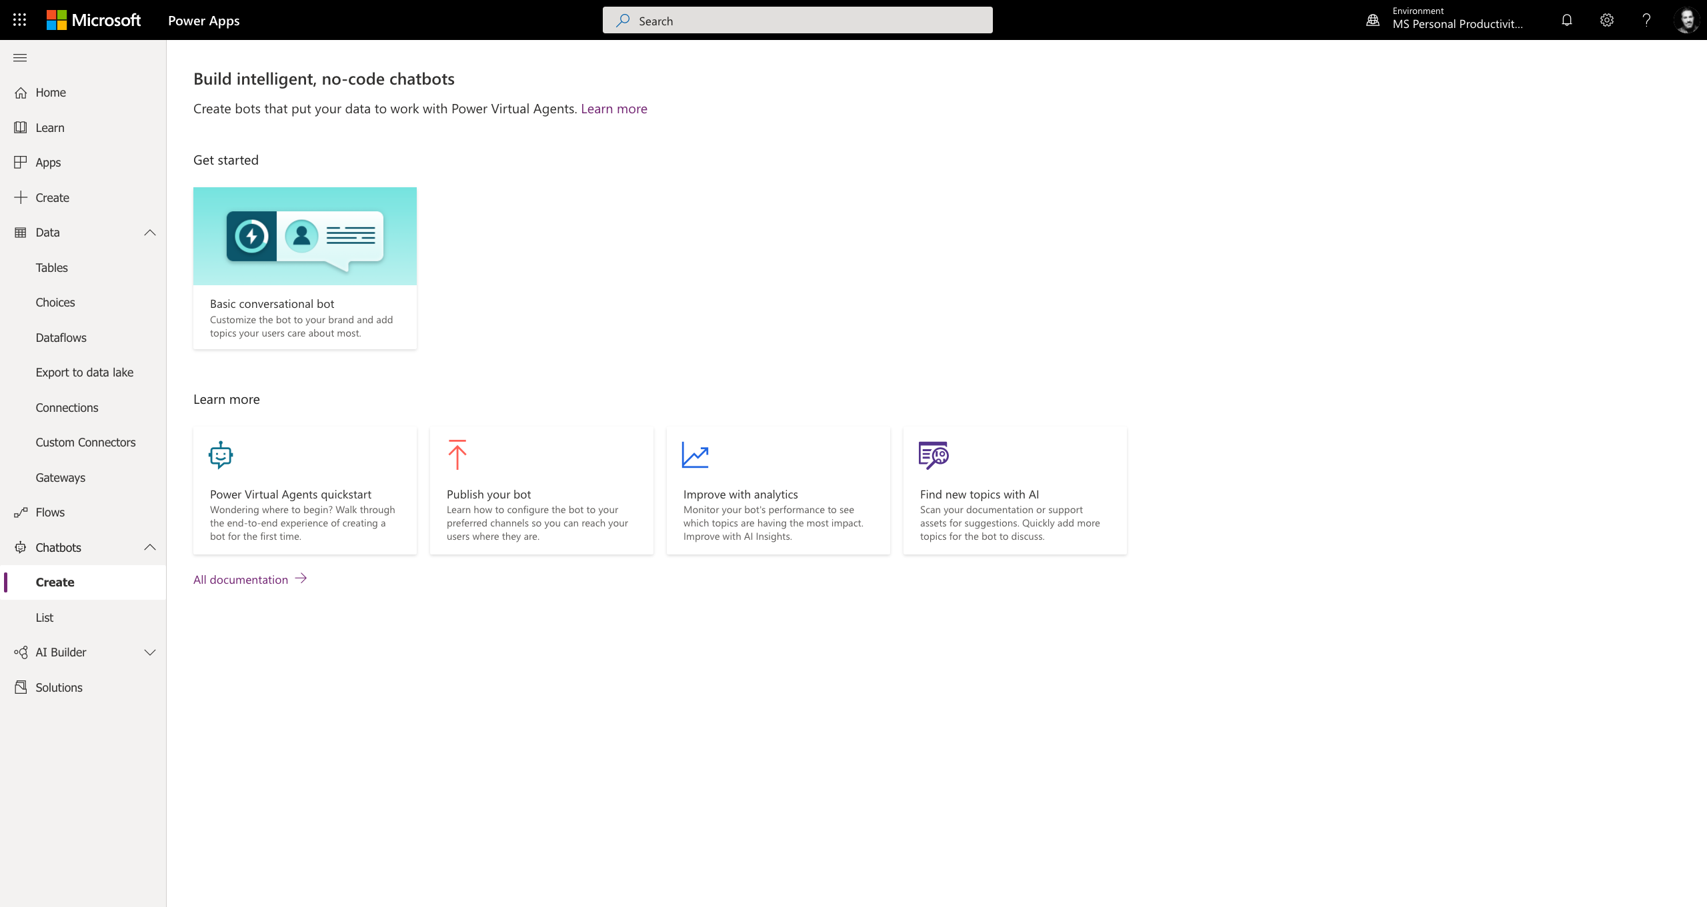Select the Basic conversational bot card

pos(305,268)
